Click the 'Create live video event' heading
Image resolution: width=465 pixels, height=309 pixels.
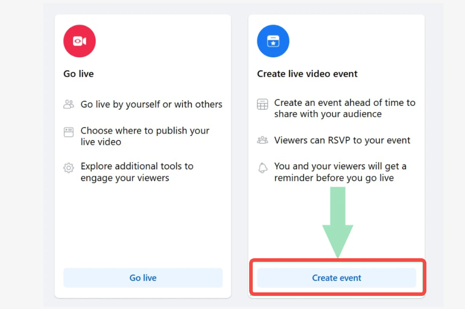[307, 74]
